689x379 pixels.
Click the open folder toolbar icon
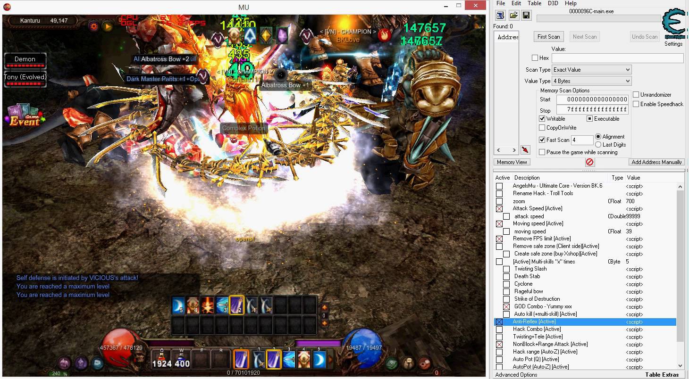[513, 15]
